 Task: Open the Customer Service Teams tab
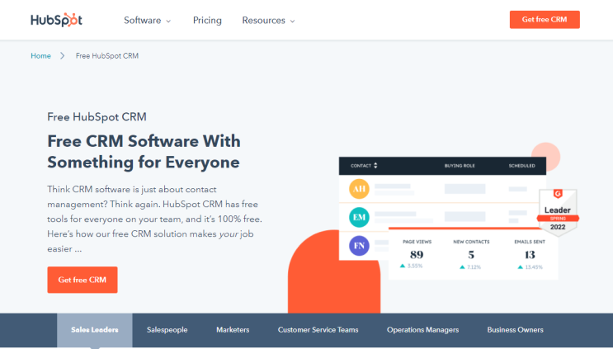tap(318, 330)
